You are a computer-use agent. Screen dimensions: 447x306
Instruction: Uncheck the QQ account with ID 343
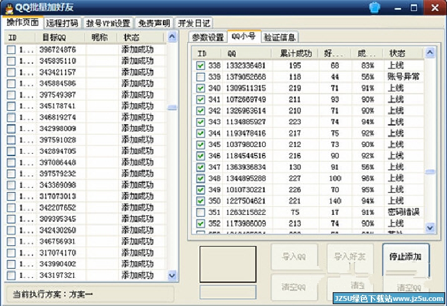tap(200, 122)
